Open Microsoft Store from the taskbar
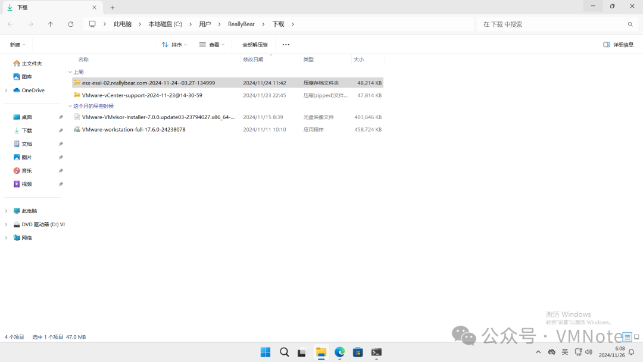The image size is (643, 362). pyautogui.click(x=358, y=352)
